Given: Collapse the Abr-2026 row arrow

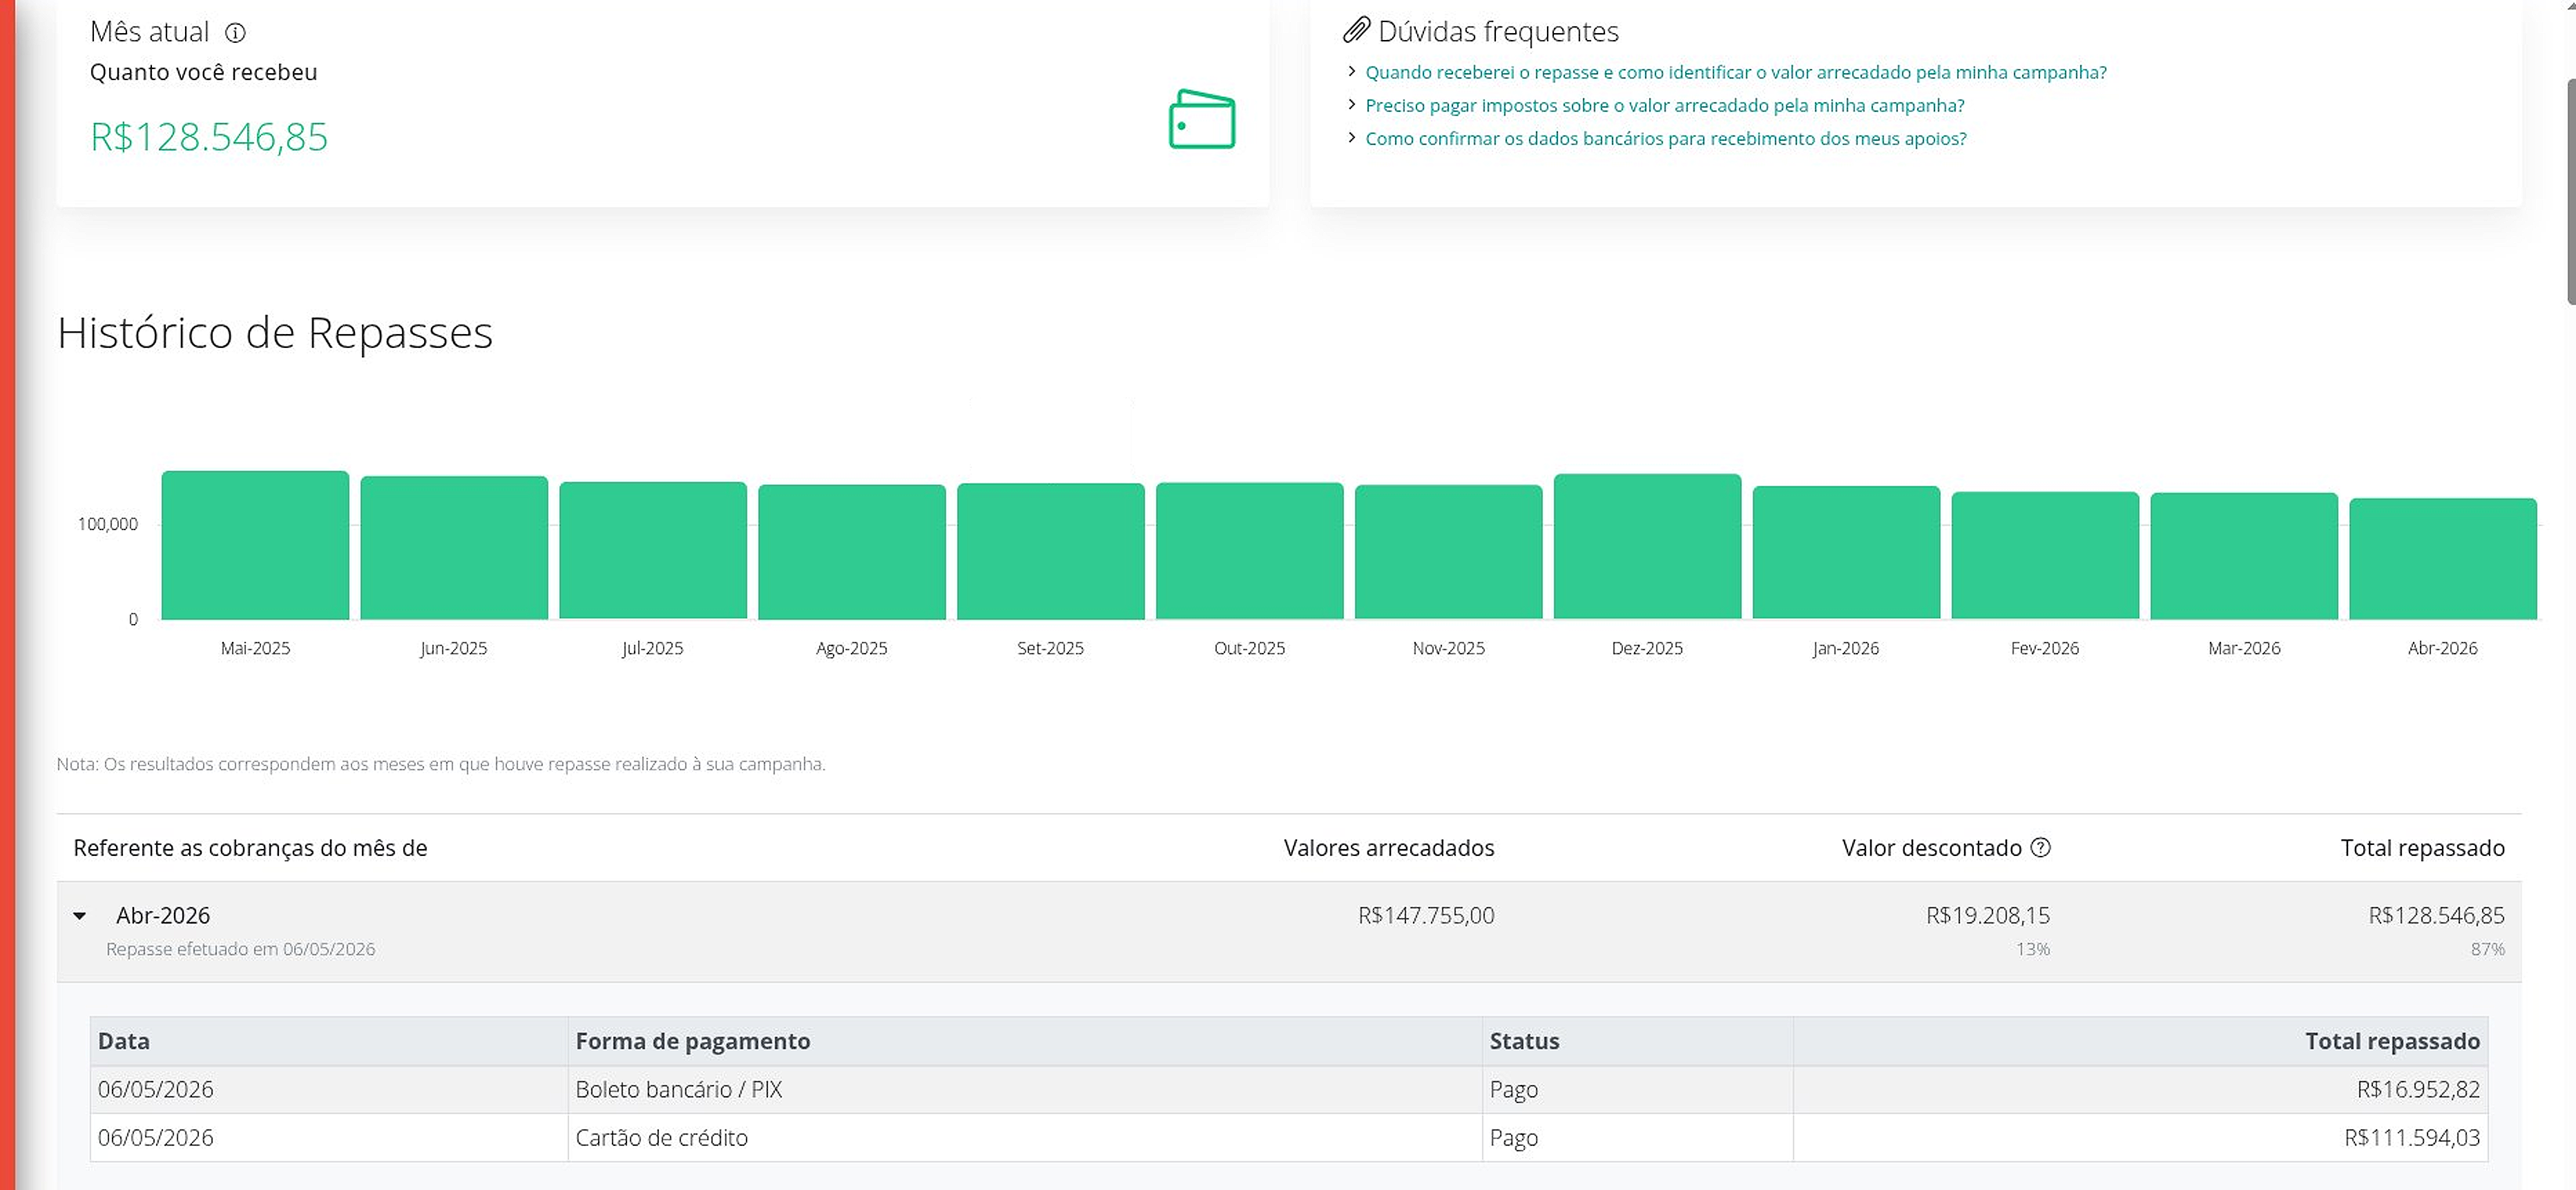Looking at the screenshot, I should [80, 915].
